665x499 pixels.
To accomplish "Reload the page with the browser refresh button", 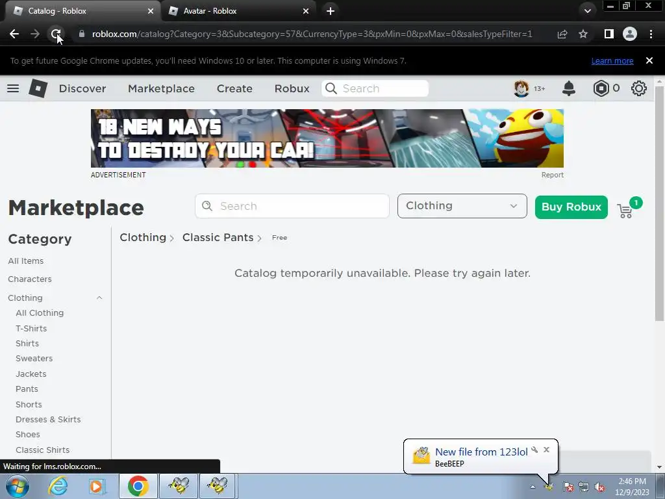I will (x=56, y=34).
